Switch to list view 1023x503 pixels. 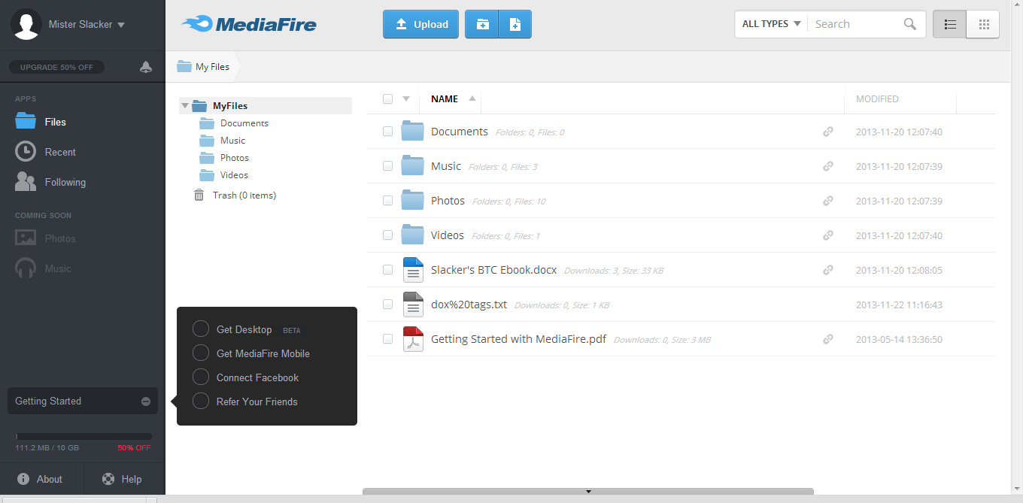click(x=950, y=24)
